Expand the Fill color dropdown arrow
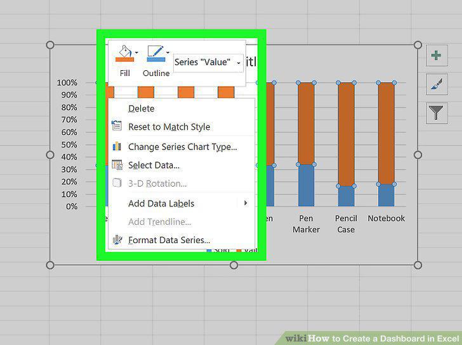The width and height of the screenshot is (462, 345). click(136, 53)
